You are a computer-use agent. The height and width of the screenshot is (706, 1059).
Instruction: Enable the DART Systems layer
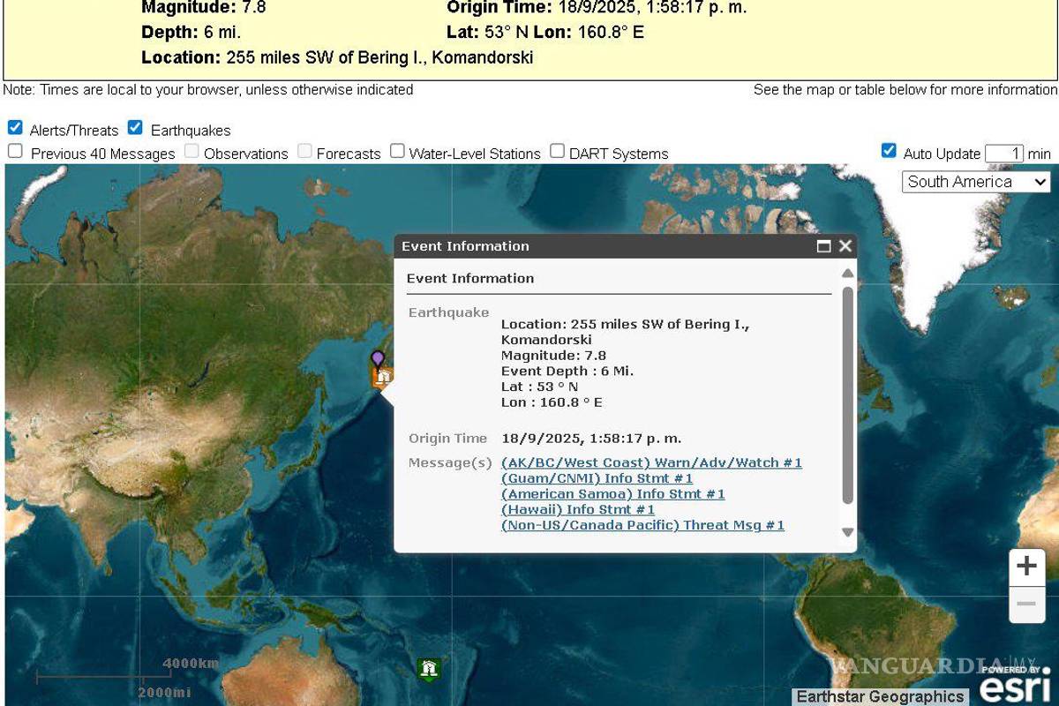556,151
